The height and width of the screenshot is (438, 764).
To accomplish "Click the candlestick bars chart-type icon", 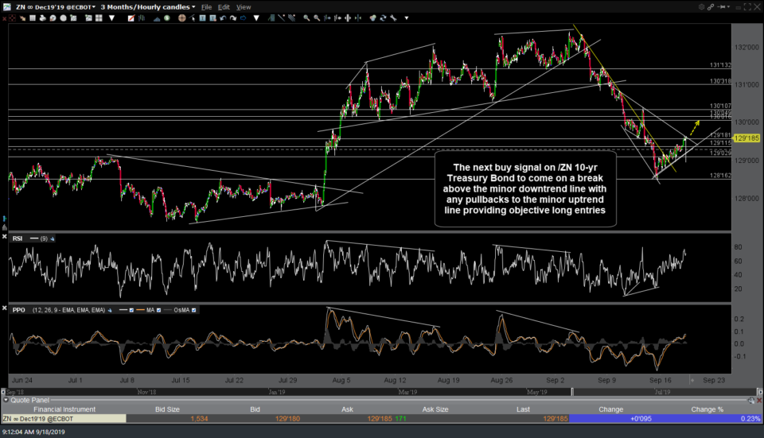I will tap(142, 18).
